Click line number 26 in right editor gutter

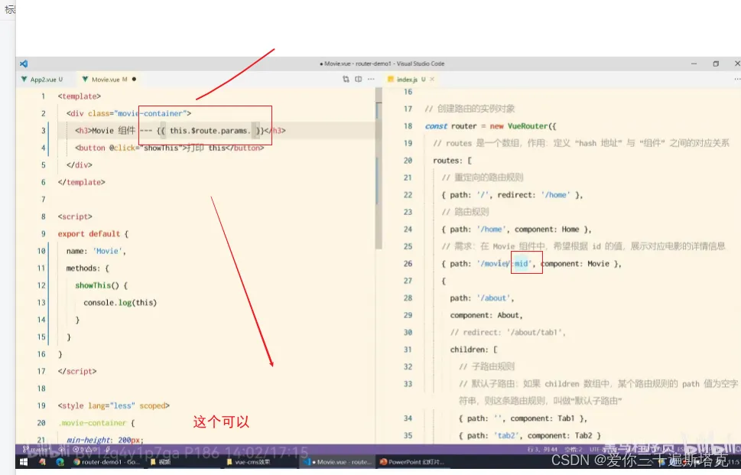coord(408,264)
